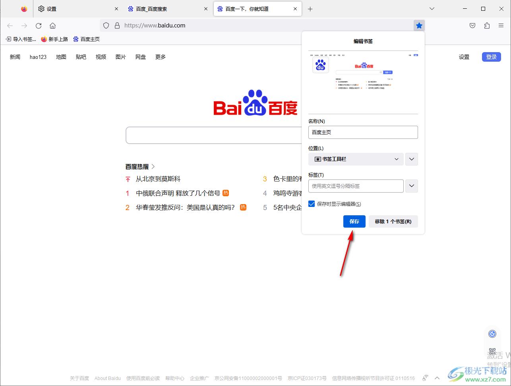Close the 设置 tab

(x=116, y=9)
